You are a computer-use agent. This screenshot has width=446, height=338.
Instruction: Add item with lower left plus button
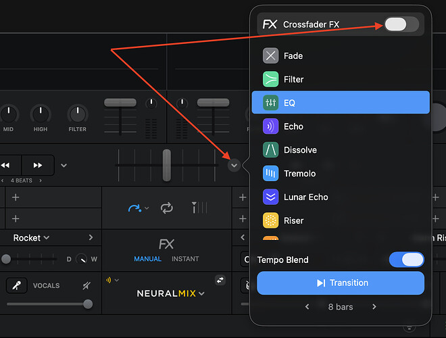(x=16, y=218)
